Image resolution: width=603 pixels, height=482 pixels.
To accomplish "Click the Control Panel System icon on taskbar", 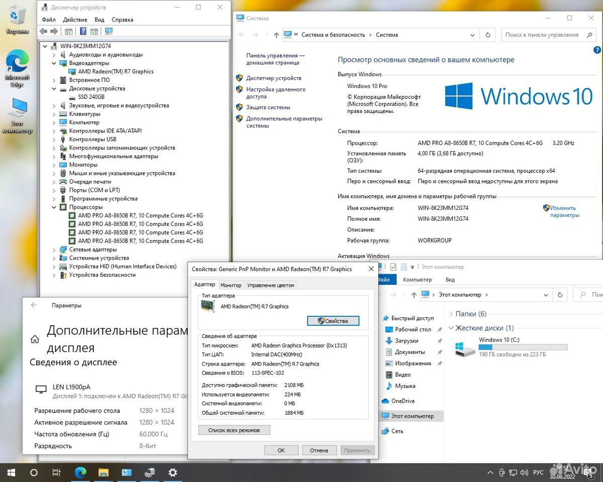I will point(127,472).
